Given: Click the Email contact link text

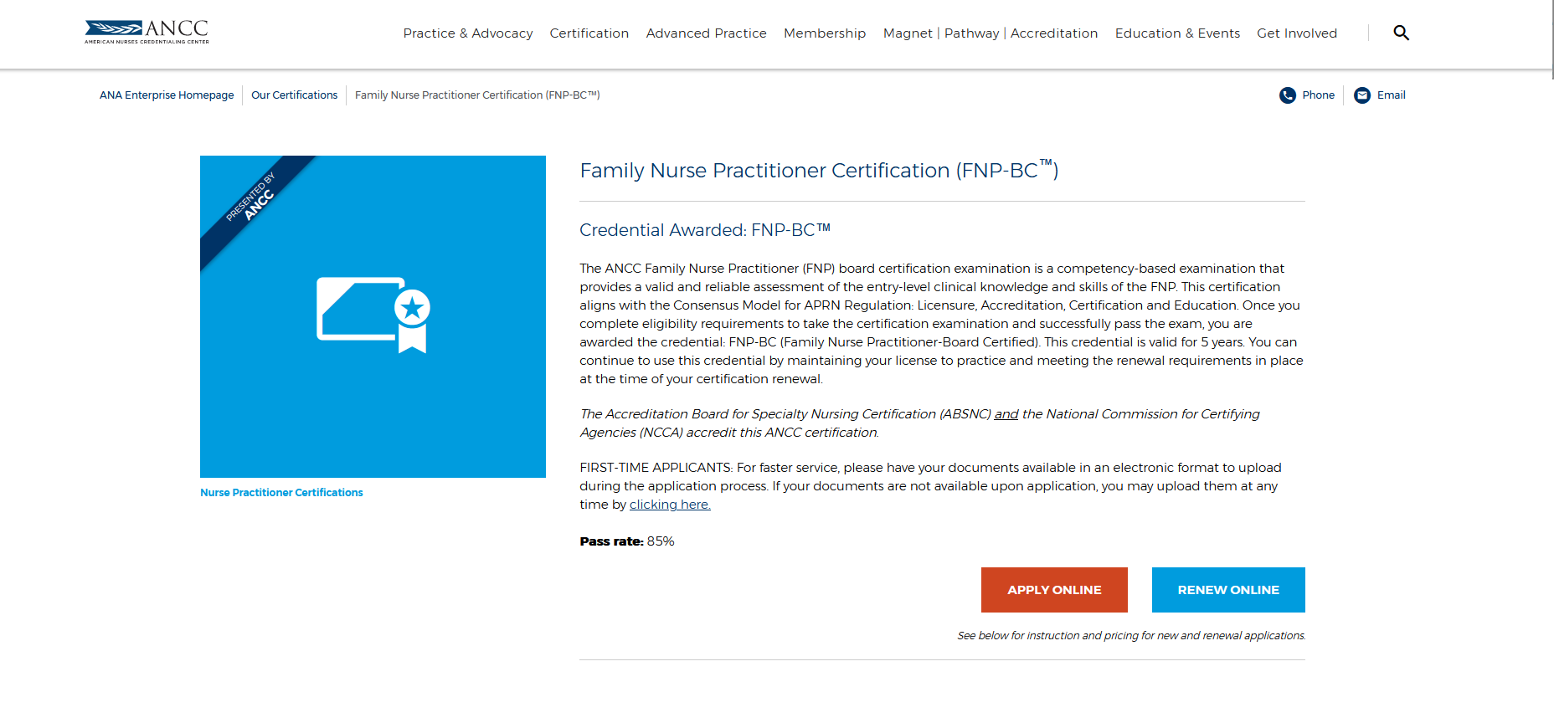Looking at the screenshot, I should (1392, 95).
